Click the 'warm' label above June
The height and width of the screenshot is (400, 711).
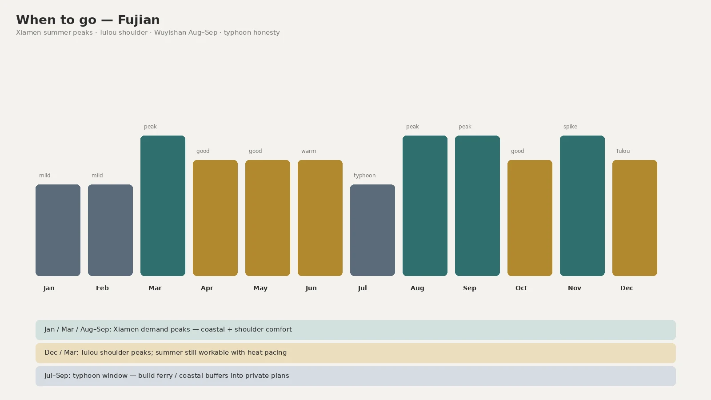tap(309, 151)
